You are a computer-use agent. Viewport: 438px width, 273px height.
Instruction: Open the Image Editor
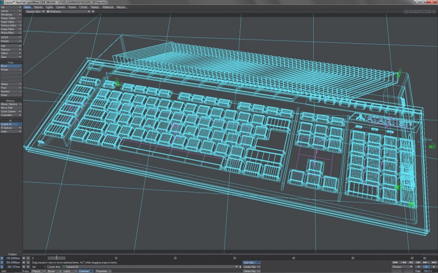11,29
